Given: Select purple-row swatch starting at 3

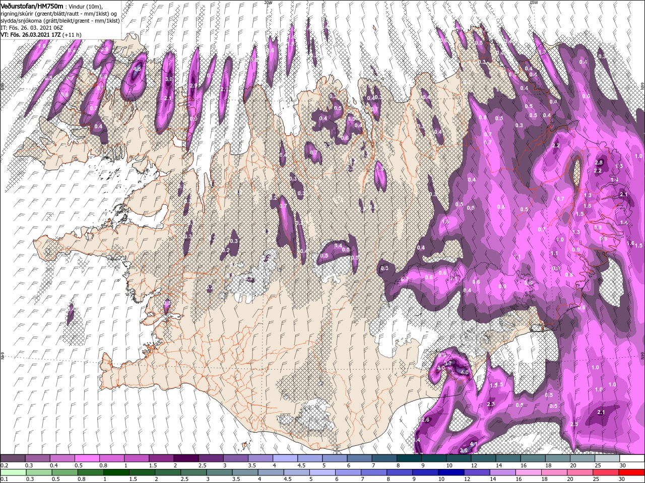Looking at the screenshot, I should [x=235, y=458].
